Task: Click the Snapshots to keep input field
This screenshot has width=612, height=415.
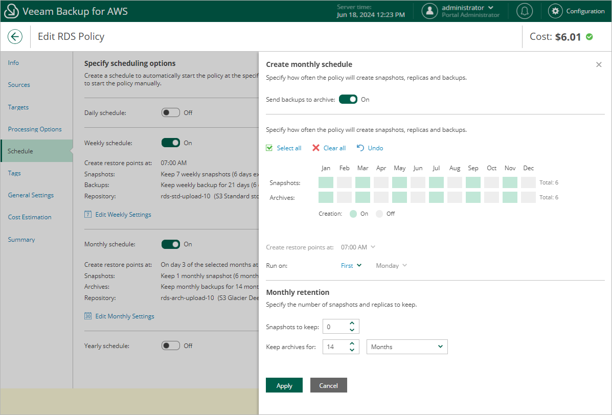Action: [341, 327]
